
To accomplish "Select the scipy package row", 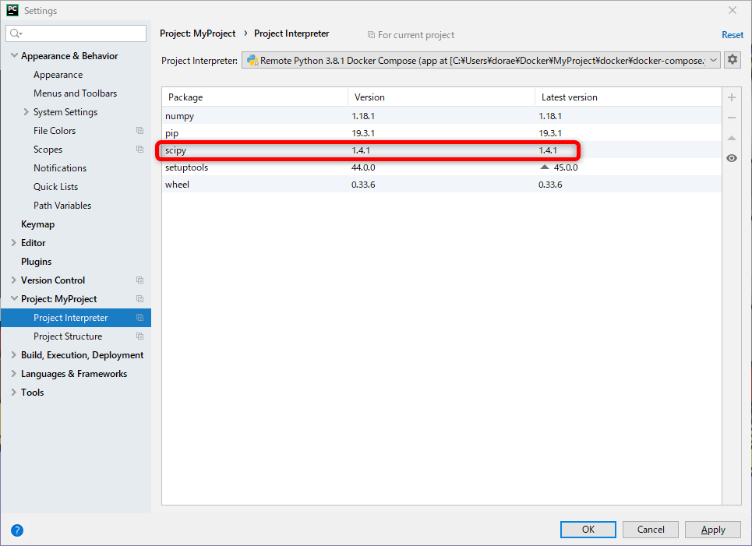I will 442,150.
